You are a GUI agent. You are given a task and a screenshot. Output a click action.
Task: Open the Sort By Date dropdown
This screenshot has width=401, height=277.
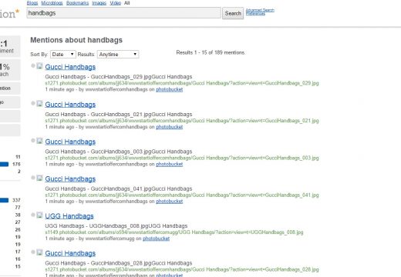click(x=63, y=55)
